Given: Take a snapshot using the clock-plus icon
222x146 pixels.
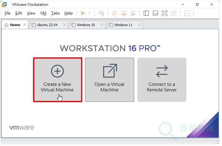Looking at the screenshot, I should [114, 13].
